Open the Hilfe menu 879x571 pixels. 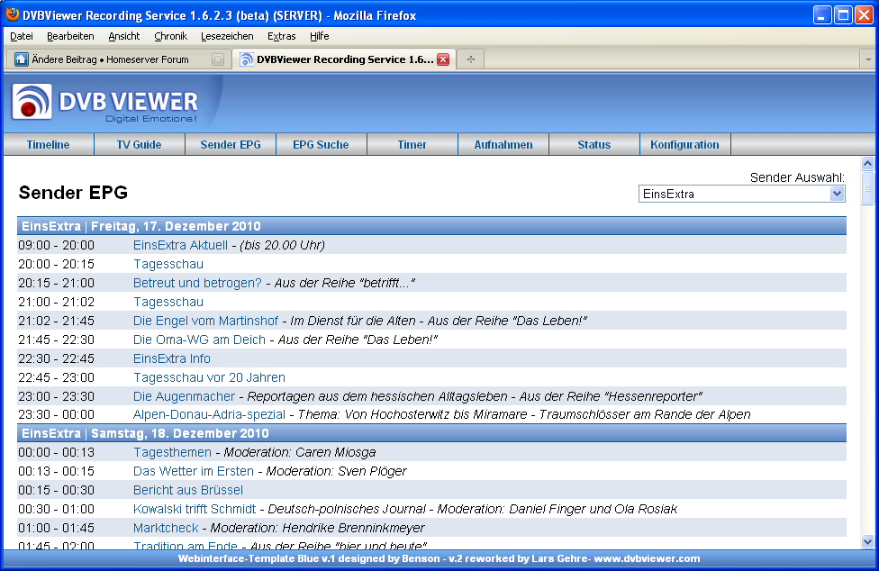tap(320, 36)
